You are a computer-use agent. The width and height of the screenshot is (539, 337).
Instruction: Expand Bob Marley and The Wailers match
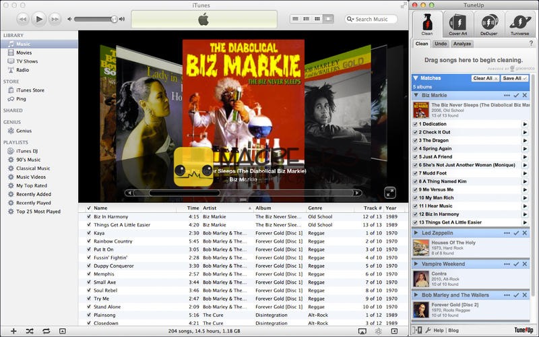click(x=416, y=295)
